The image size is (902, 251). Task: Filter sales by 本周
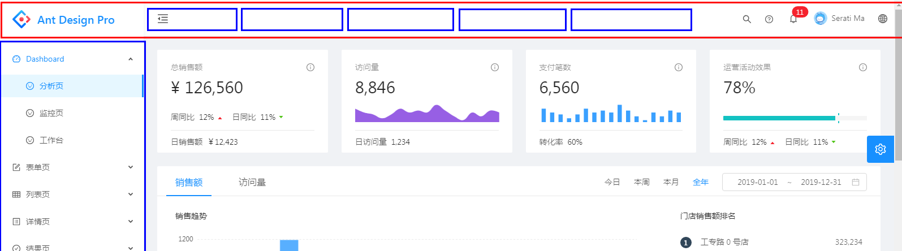tap(642, 182)
